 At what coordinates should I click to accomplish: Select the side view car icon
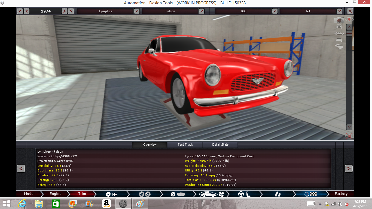pos(339,33)
